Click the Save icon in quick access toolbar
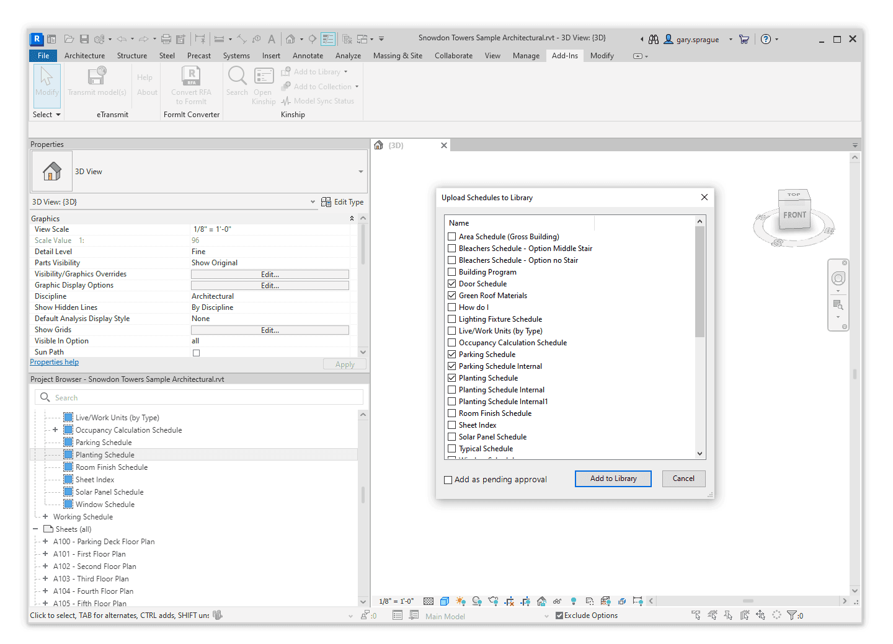The height and width of the screenshot is (644, 893). click(x=84, y=39)
